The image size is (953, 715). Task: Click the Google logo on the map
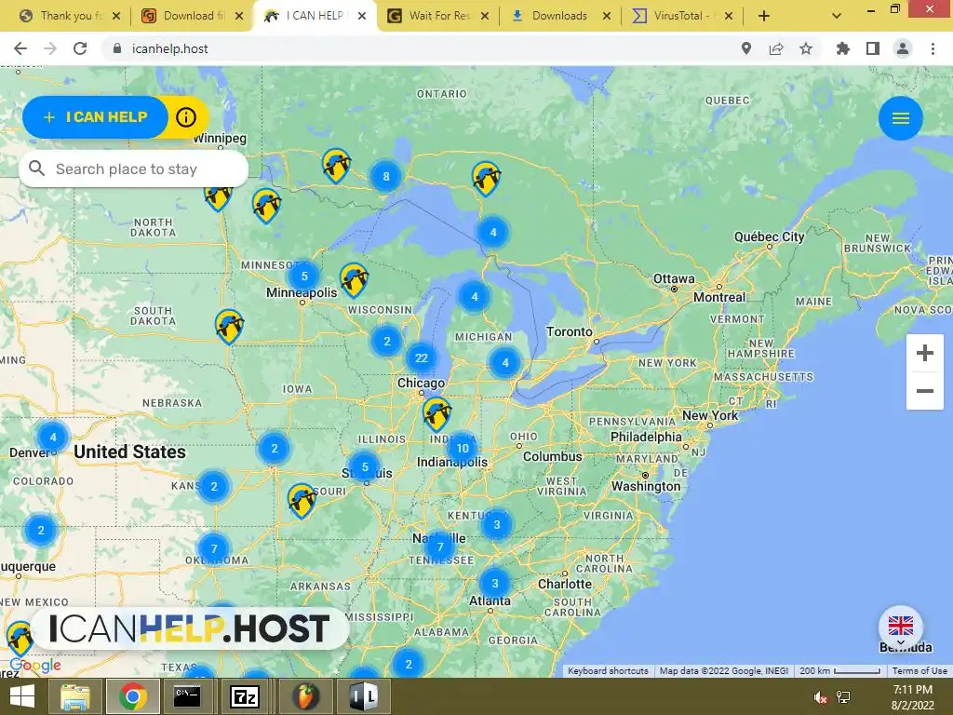coord(35,665)
